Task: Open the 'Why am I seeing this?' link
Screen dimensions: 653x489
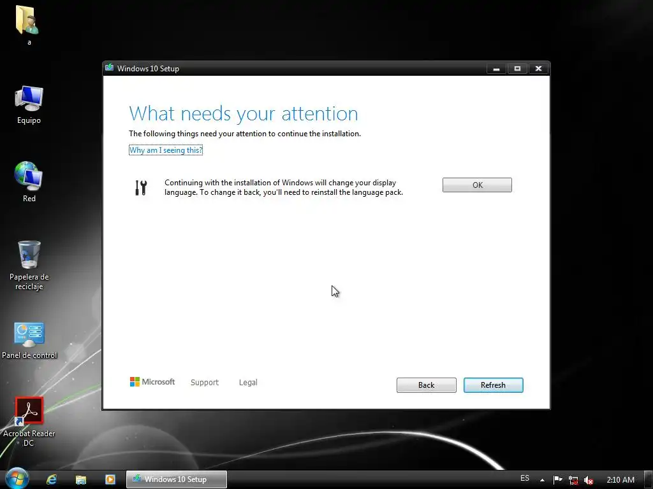Action: [x=166, y=150]
